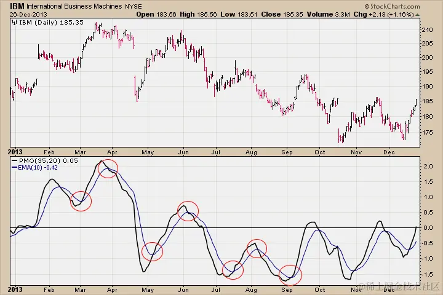The width and height of the screenshot is (443, 295).
Task: Click the -1.0 PMO axis label
Action: tap(427, 259)
